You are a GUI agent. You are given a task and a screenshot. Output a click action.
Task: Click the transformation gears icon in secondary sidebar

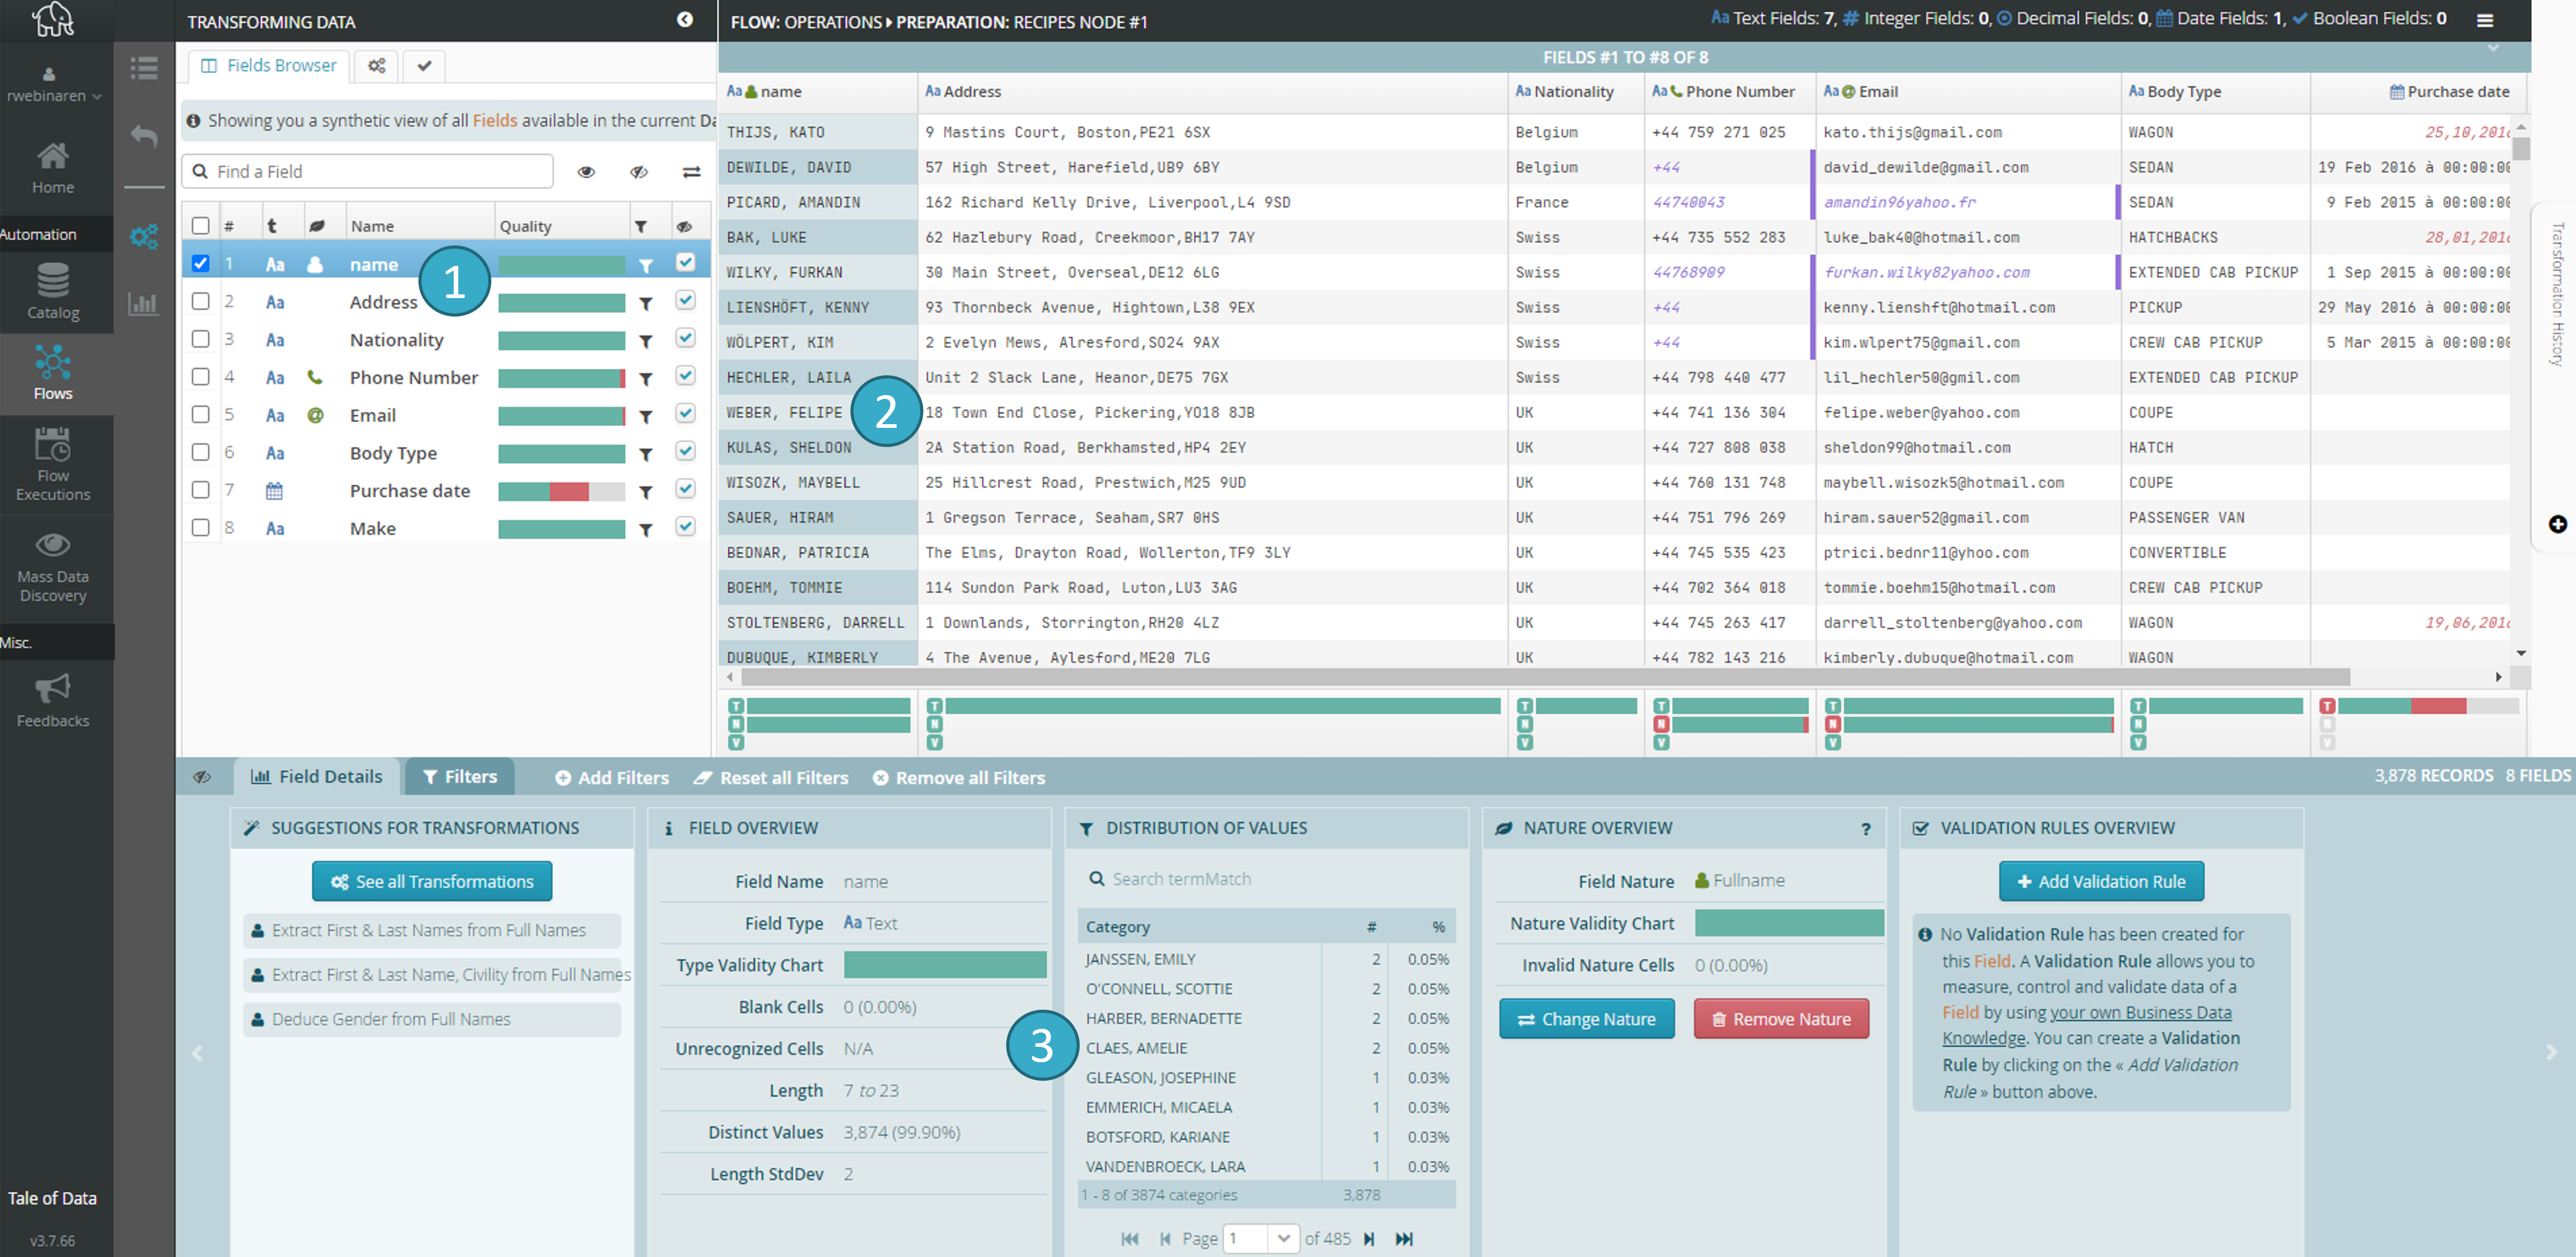(x=144, y=236)
